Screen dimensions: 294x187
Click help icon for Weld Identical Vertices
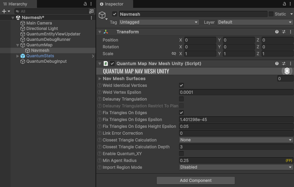pyautogui.click(x=100, y=85)
